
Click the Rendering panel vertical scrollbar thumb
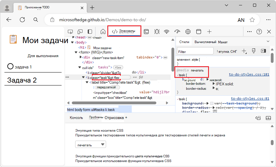[x=272, y=142]
